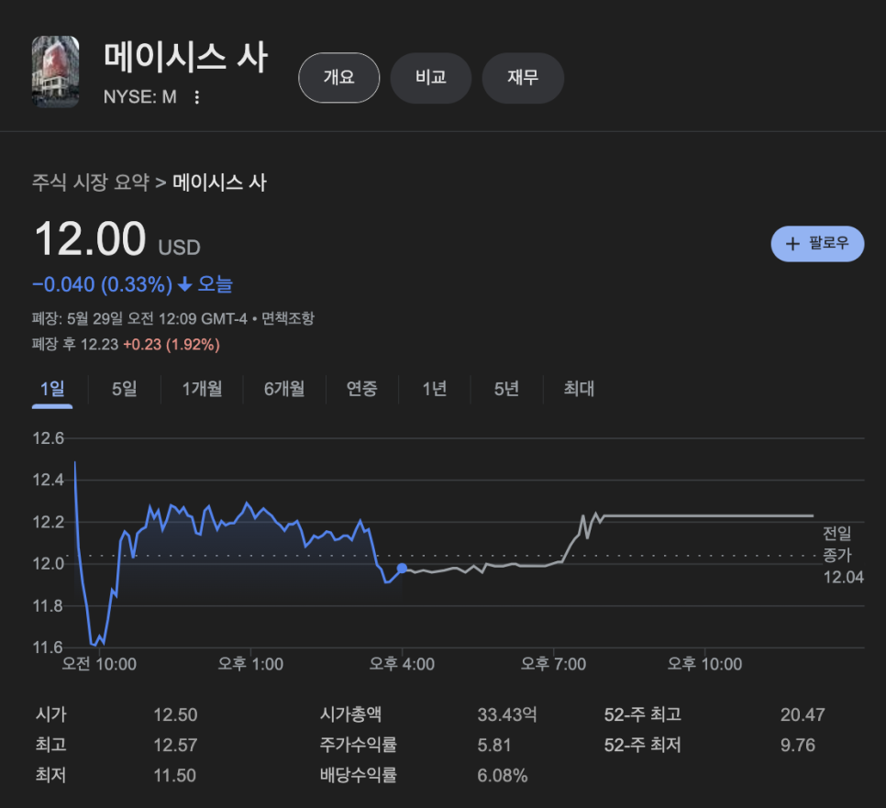Click the blue down arrow next to 오늘
This screenshot has height=808, width=886.
[184, 284]
